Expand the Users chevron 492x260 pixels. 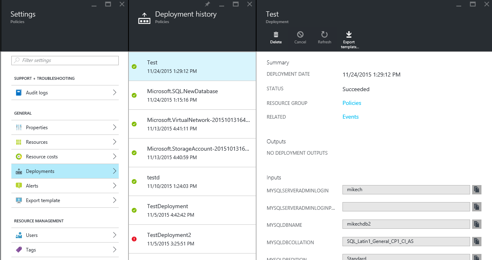114,235
